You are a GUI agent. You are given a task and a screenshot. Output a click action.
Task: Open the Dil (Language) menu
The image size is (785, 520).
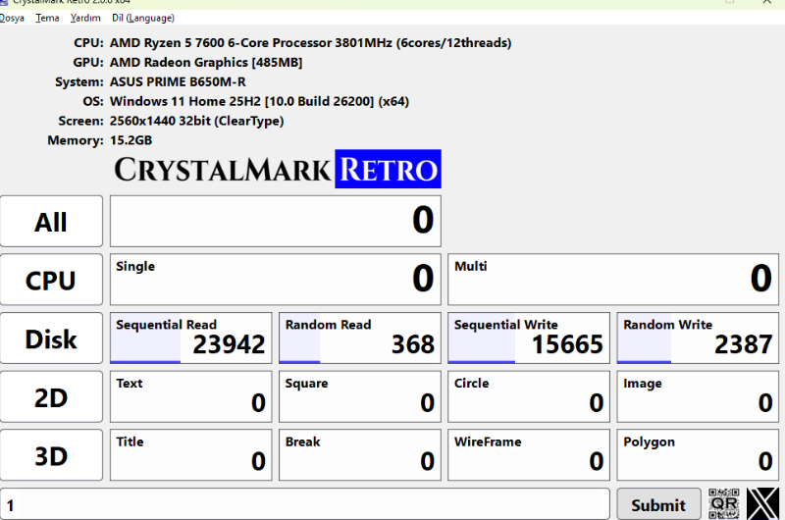tap(143, 18)
